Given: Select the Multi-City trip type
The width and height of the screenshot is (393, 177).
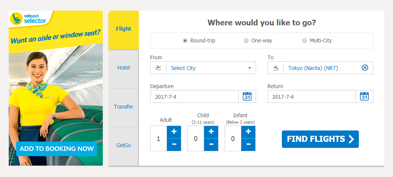Looking at the screenshot, I should [305, 40].
